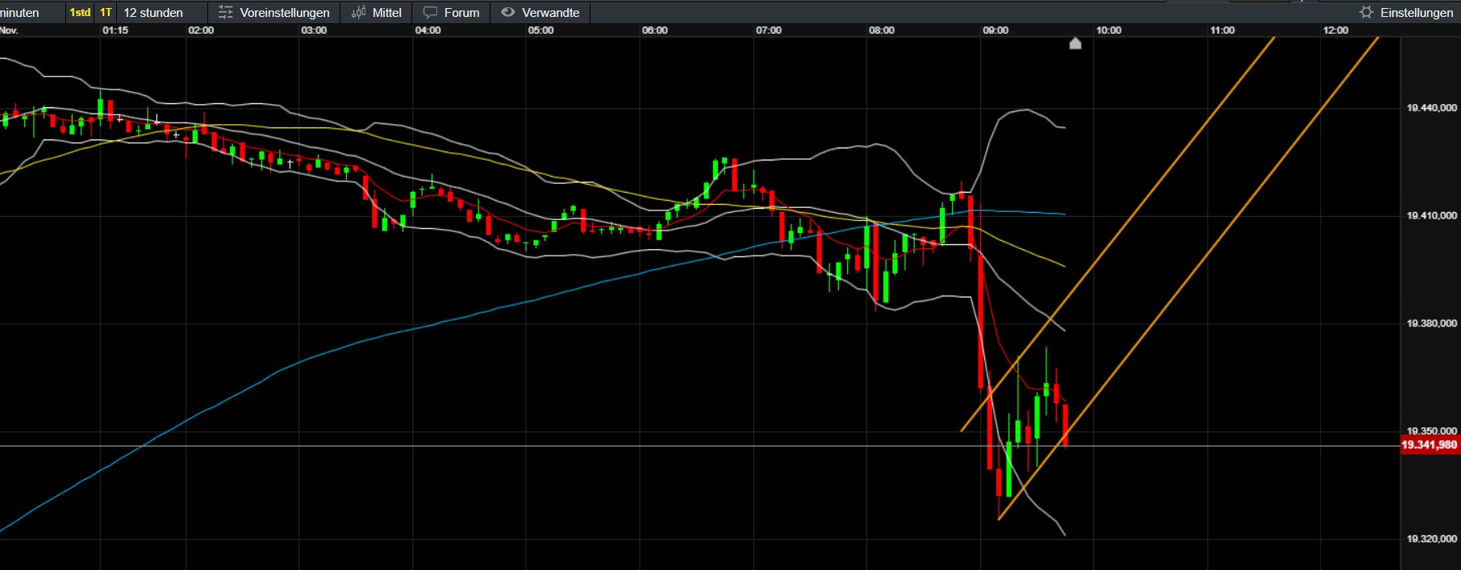This screenshot has height=570, width=1461.
Task: Open Voreinstellungen menu
Action: pos(274,12)
